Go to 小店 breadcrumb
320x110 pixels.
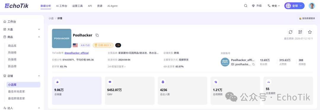tap(51, 18)
